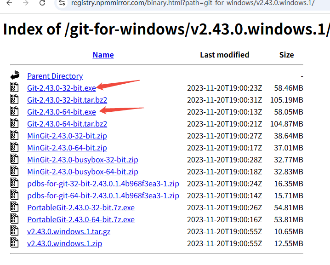Select the 38.64MB size value
Image resolution: width=330 pixels, height=265 pixels.
coord(289,136)
